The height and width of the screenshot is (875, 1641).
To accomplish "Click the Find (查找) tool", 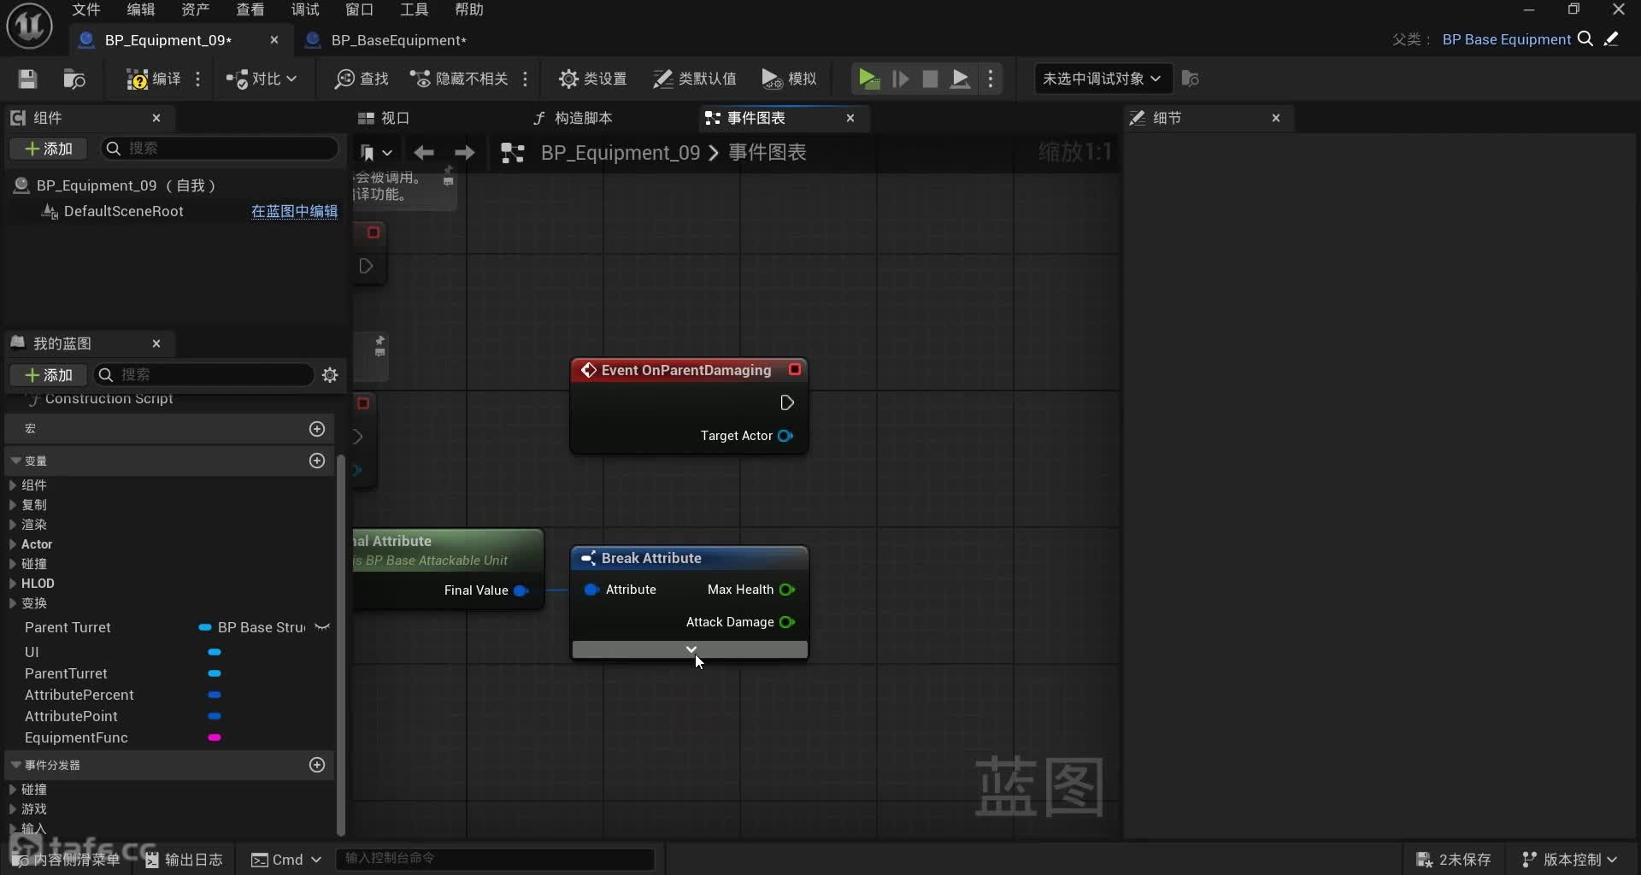I will (x=362, y=79).
